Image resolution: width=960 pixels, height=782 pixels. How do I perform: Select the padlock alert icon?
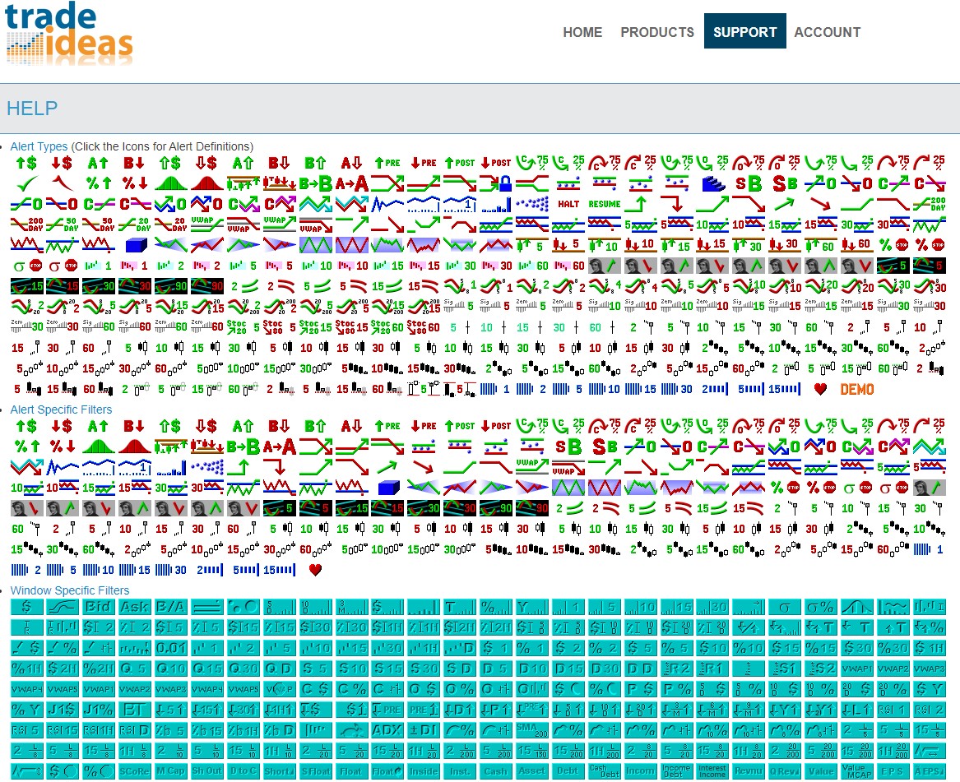[496, 183]
